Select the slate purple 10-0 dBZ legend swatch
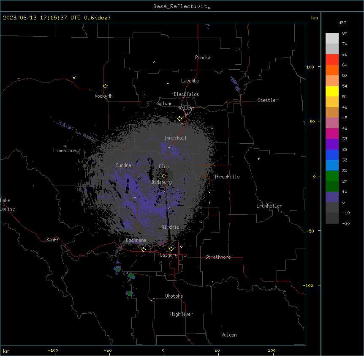This screenshot has width=364, height=356. point(332,197)
